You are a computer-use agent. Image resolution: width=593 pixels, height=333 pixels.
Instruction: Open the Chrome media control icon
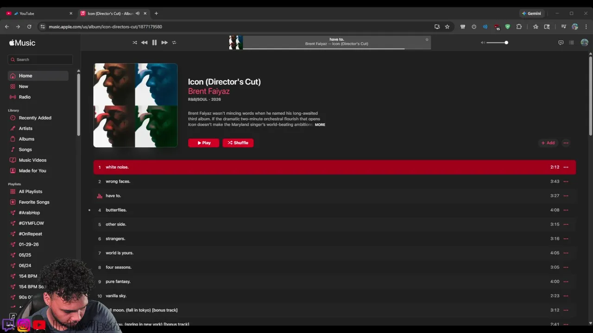point(564,27)
